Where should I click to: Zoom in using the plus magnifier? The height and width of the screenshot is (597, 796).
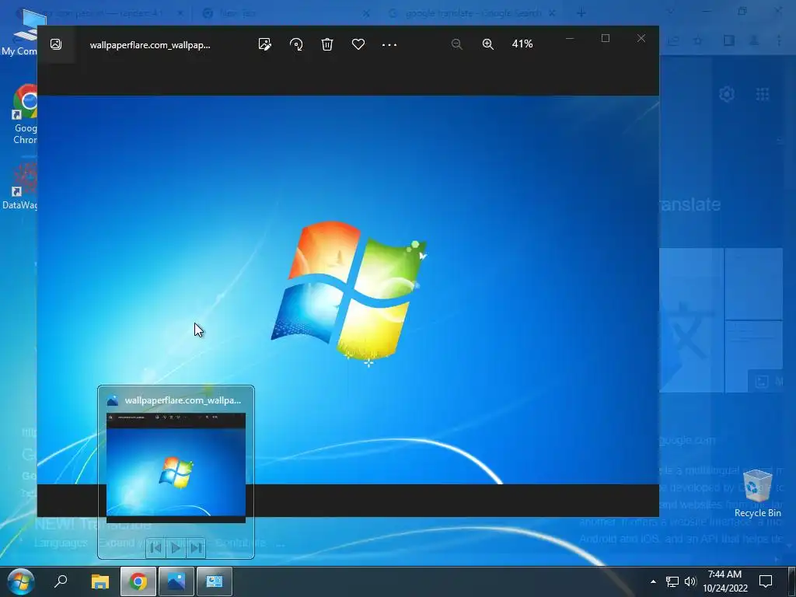point(488,44)
